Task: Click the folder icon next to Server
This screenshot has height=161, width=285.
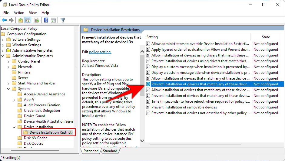Action: 14,78
